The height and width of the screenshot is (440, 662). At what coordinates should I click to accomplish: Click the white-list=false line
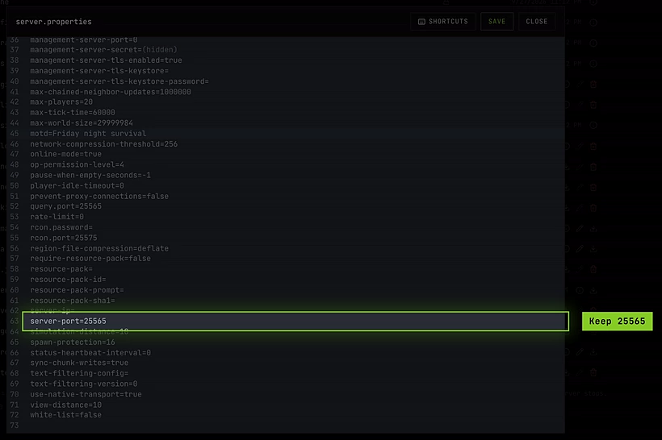tap(66, 415)
